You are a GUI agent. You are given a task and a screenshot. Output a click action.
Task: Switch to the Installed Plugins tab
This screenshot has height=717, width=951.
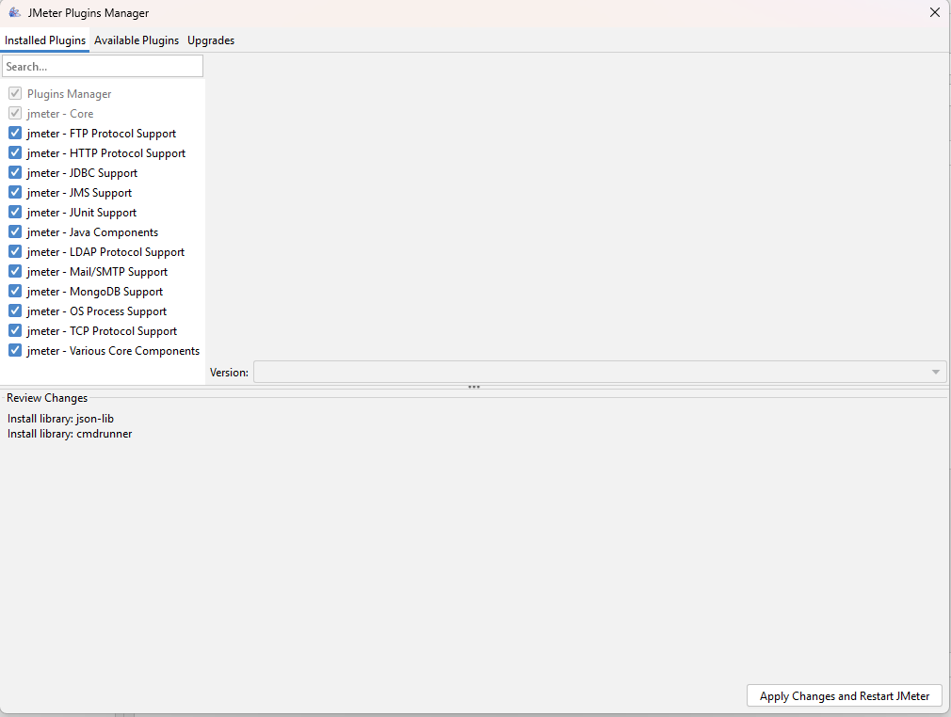point(45,40)
